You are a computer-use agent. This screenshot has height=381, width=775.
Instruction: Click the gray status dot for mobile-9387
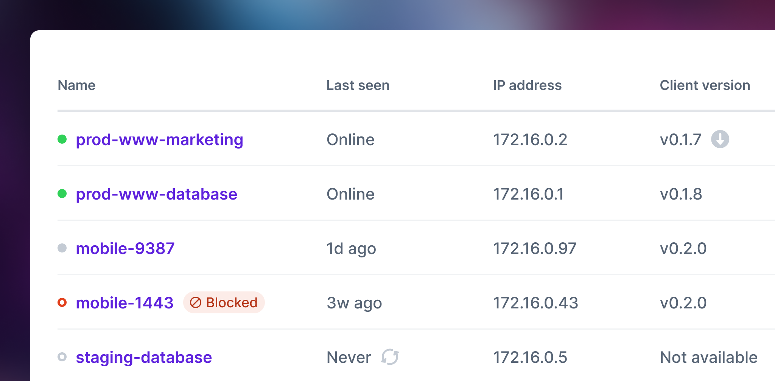coord(63,248)
